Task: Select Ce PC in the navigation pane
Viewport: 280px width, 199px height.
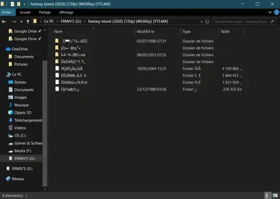Action: point(17,74)
